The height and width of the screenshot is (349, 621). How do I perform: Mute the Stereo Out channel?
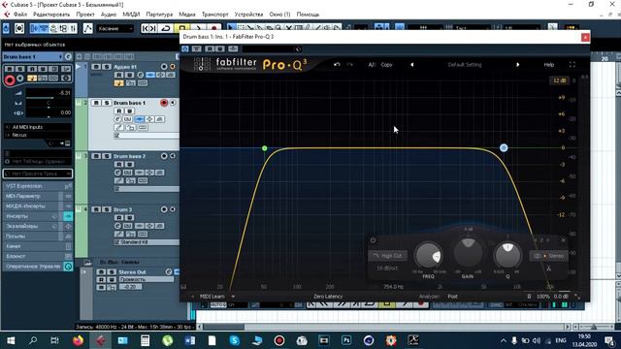pos(101,272)
